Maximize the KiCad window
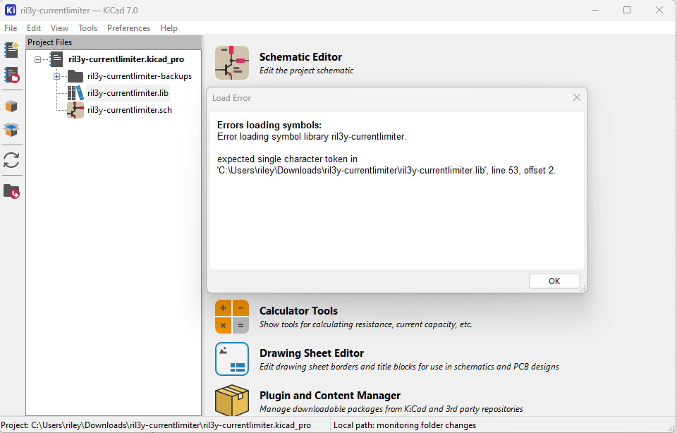677x433 pixels. click(627, 10)
